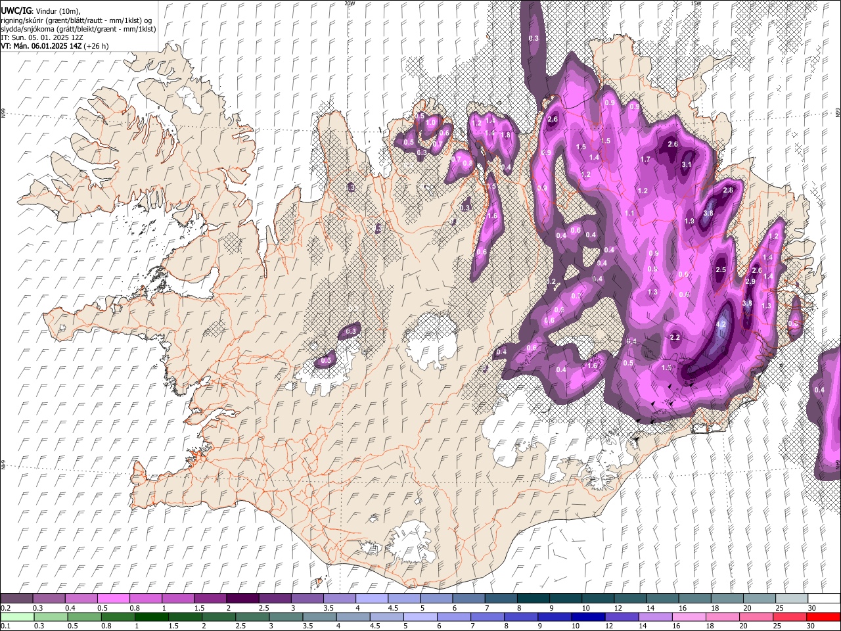Click the dark teal 9 swatch in snow legend
Screen dimensions: 841x631
click(533, 599)
